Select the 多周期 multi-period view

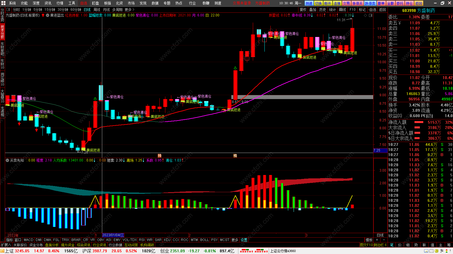click(x=117, y=10)
